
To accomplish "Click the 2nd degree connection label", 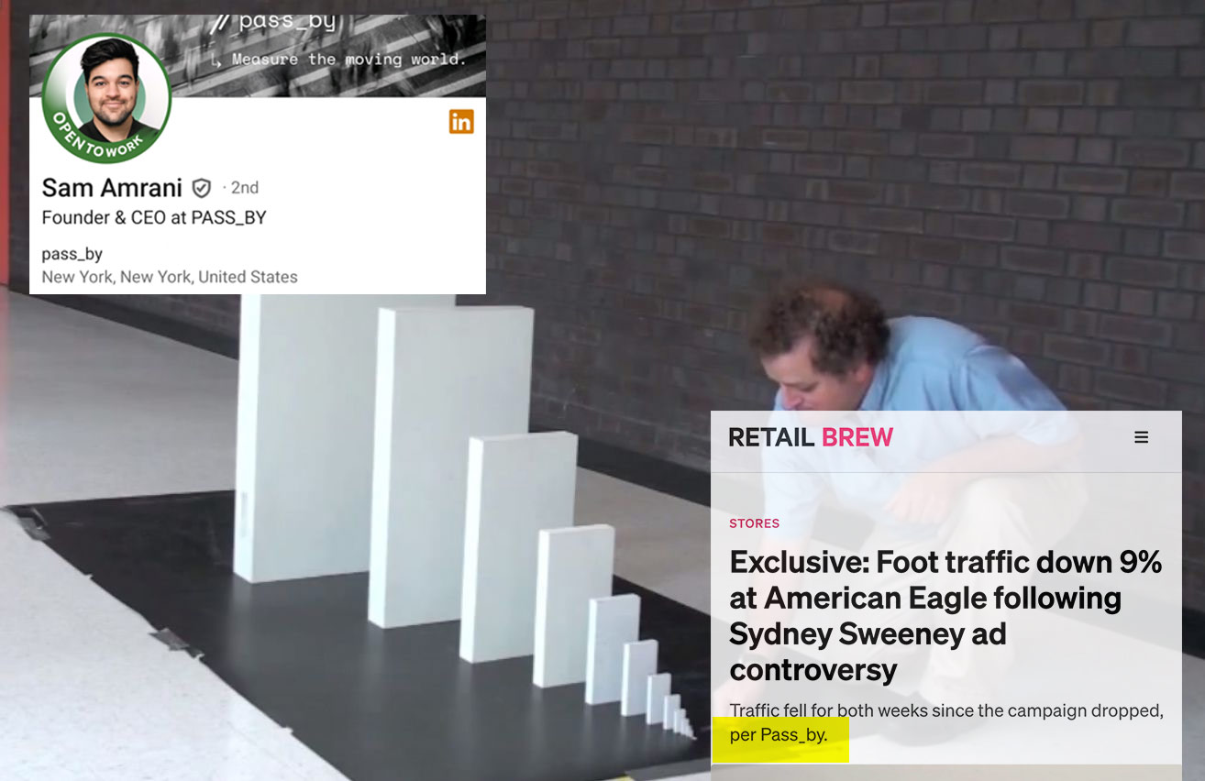I will point(240,188).
